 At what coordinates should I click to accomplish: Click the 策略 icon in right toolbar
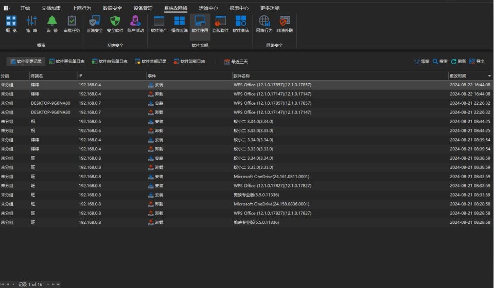417,62
